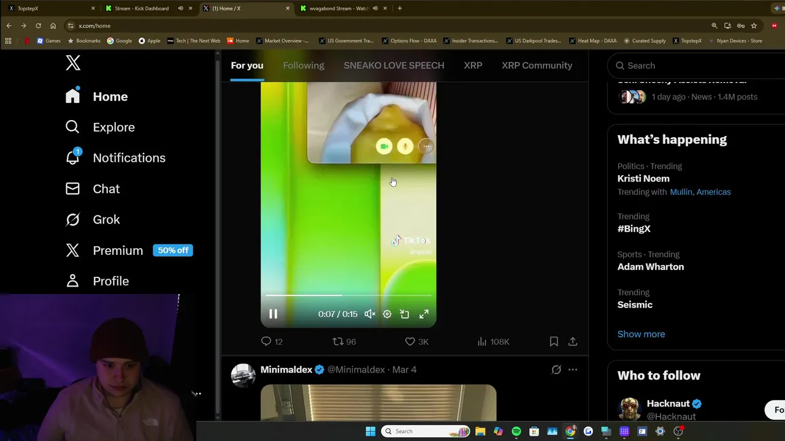Open Spotify from the taskbar
The image size is (785, 441).
516,431
